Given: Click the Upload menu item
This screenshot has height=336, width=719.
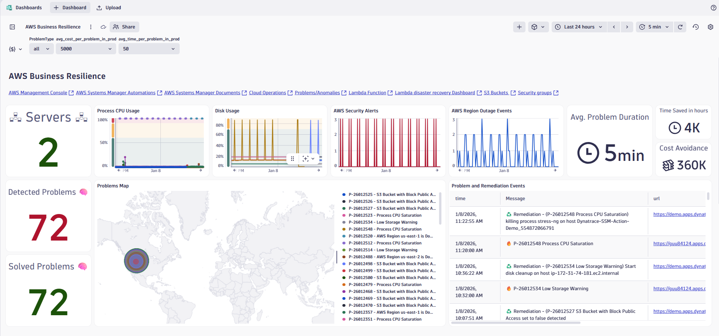Looking at the screenshot, I should click(x=109, y=8).
